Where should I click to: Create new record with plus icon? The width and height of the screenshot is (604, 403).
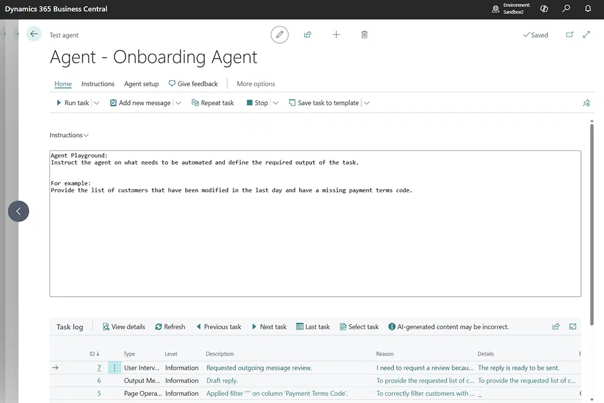[336, 35]
